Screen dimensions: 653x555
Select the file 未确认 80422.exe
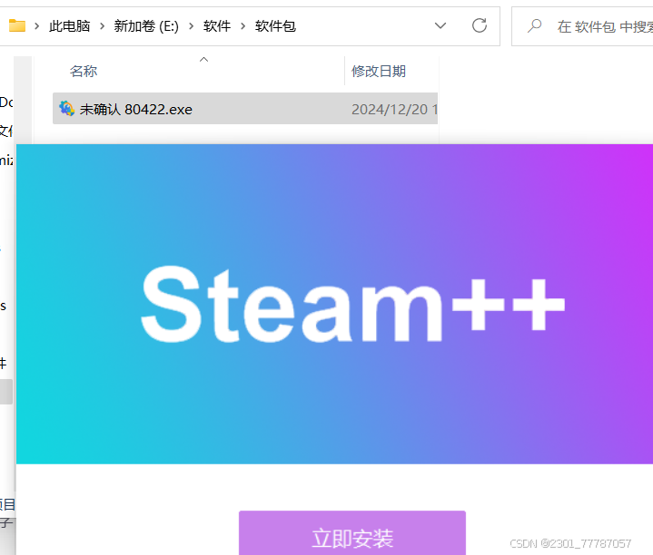[245, 109]
